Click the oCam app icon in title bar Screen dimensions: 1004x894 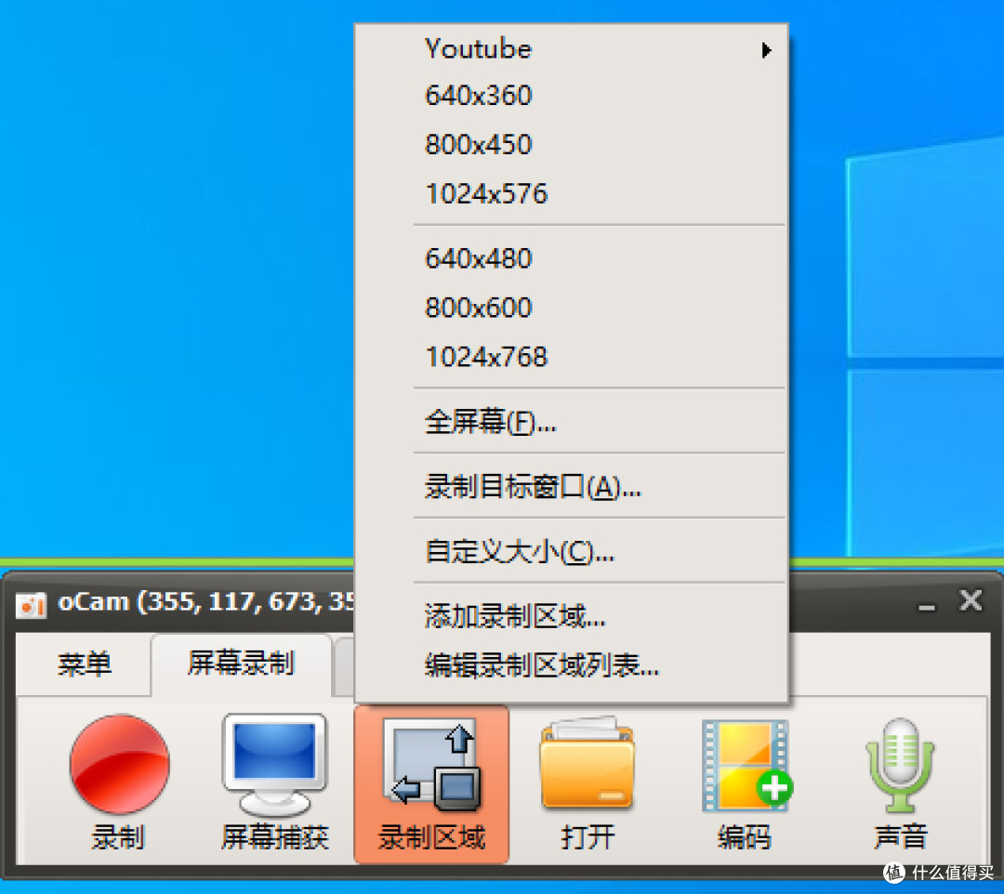[x=32, y=604]
